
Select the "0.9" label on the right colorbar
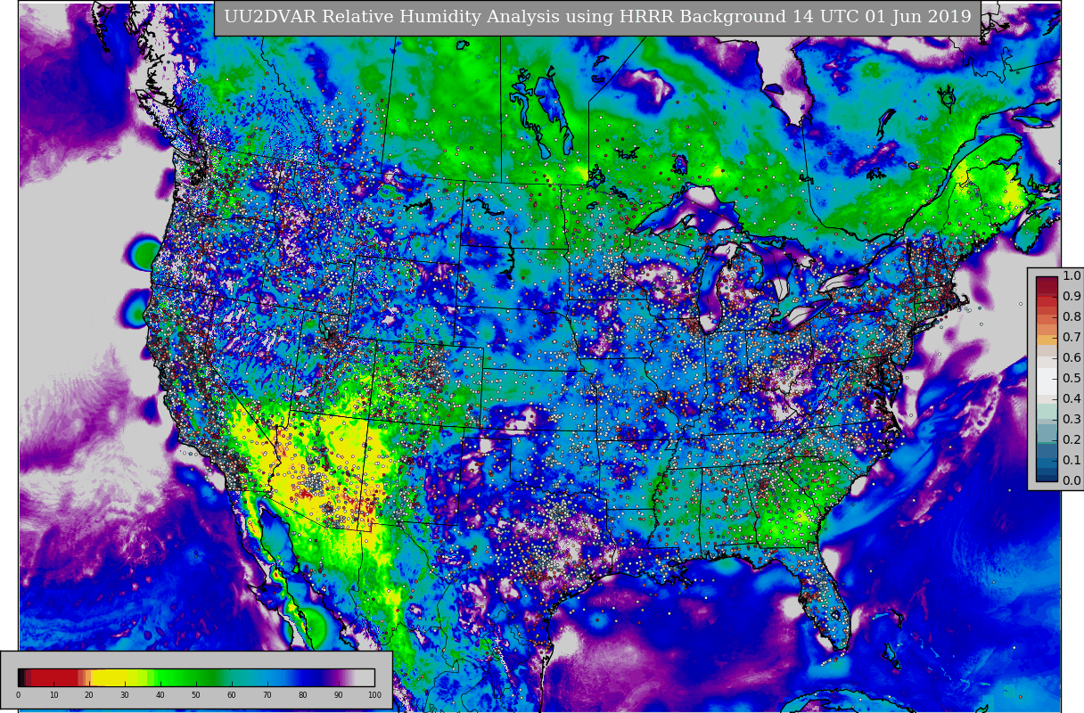tap(1072, 297)
